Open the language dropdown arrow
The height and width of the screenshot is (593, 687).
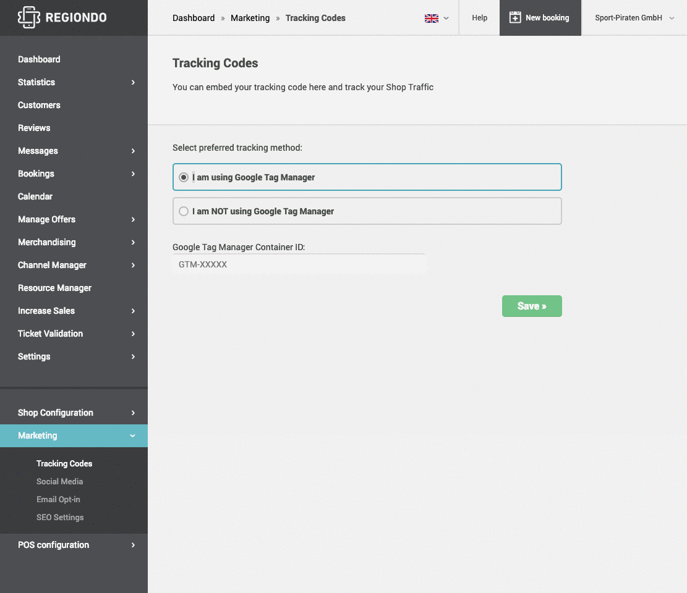pos(446,19)
